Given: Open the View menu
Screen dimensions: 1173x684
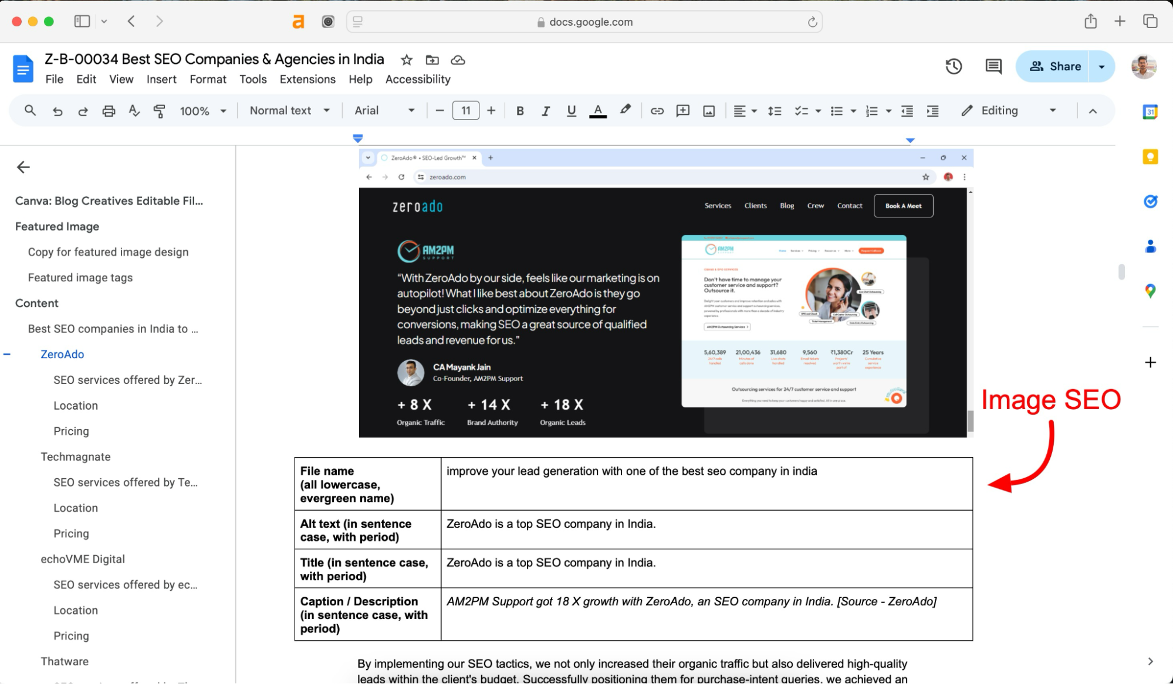Looking at the screenshot, I should (121, 79).
